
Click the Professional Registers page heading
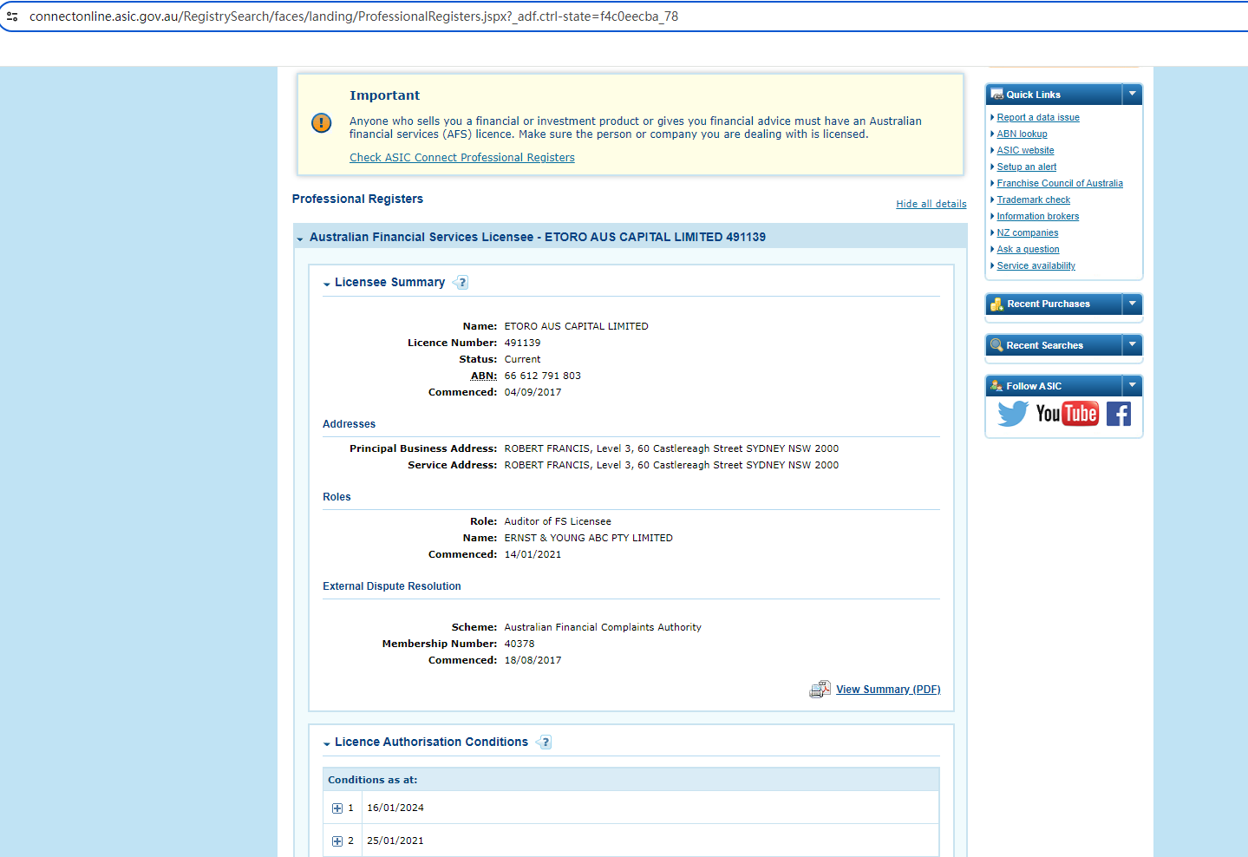coord(357,199)
